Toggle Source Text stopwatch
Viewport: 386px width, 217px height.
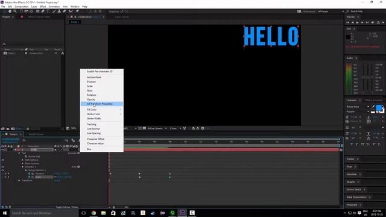(x=26, y=157)
